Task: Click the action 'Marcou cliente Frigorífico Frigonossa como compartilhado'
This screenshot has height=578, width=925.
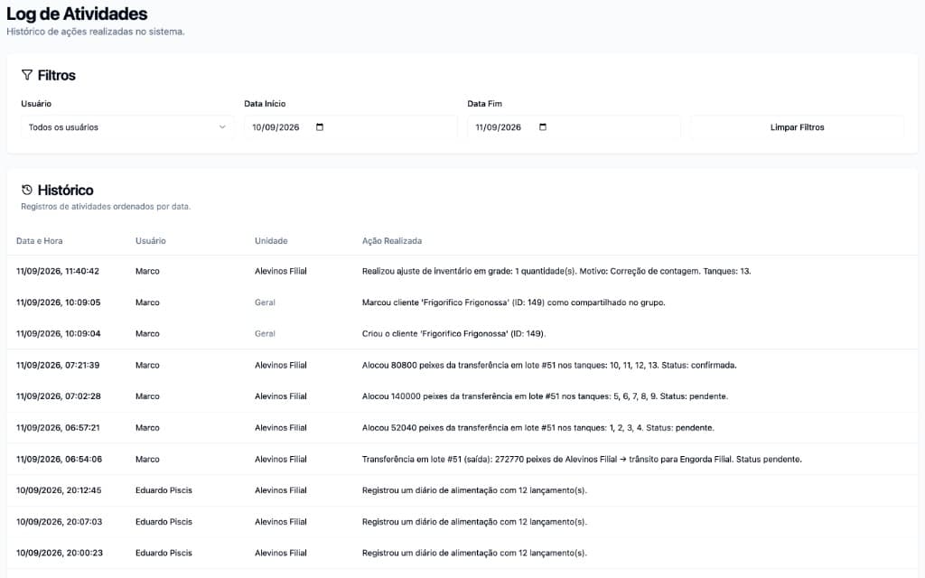Action: pyautogui.click(x=514, y=303)
